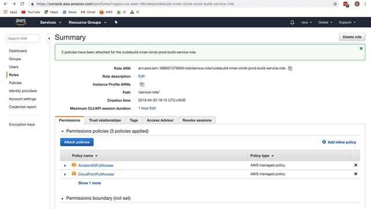
Task: Edit the maximum session duration
Action: click(x=152, y=108)
